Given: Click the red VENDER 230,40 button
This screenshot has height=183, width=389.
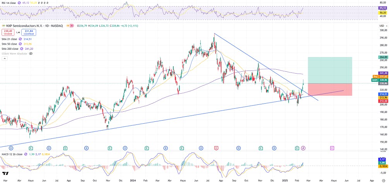Looking at the screenshot, I should click(9, 32).
